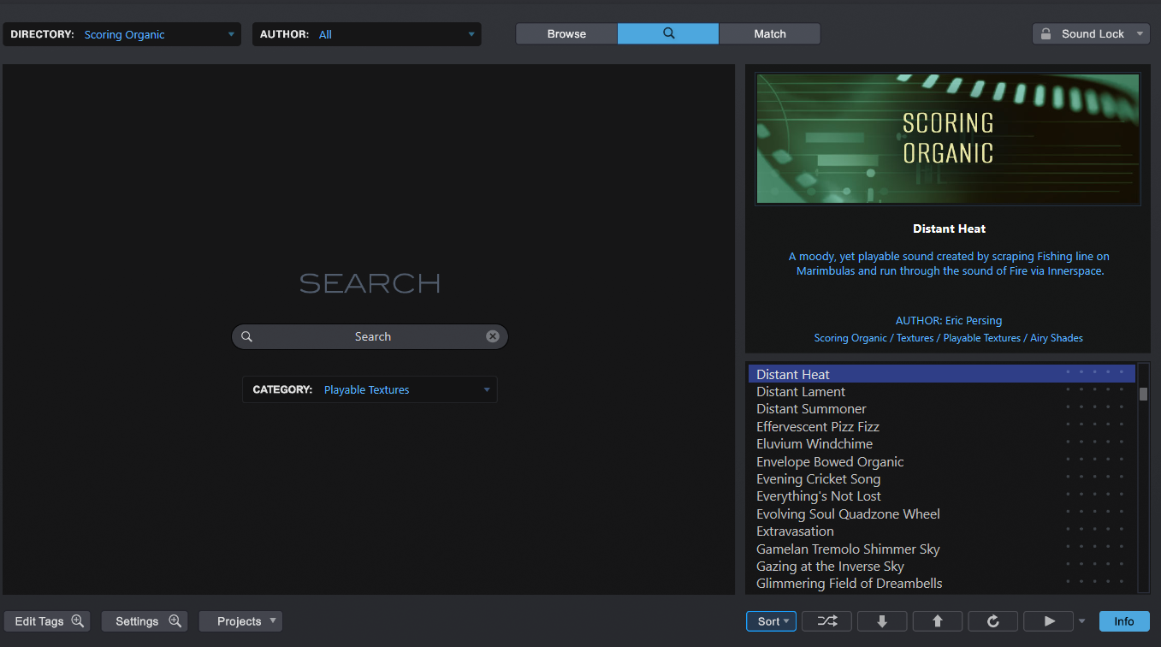Clear the search field with X icon
The height and width of the screenshot is (647, 1161).
pos(493,336)
